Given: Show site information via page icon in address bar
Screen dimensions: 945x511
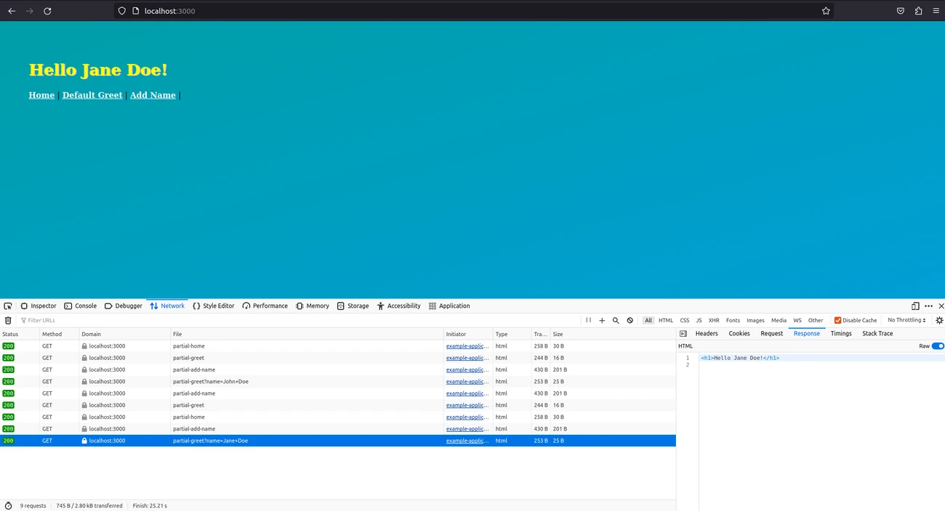Looking at the screenshot, I should point(135,11).
